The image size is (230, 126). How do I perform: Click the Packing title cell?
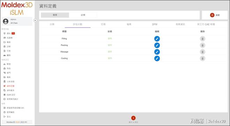pyautogui.click(x=64, y=45)
